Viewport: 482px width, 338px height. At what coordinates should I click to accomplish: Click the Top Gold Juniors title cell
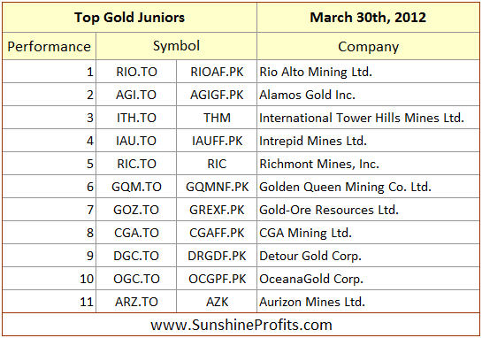click(129, 17)
